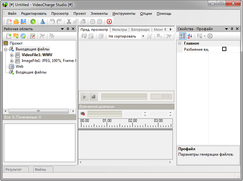
Task: Open the Просмотр menu
Action: point(60,14)
